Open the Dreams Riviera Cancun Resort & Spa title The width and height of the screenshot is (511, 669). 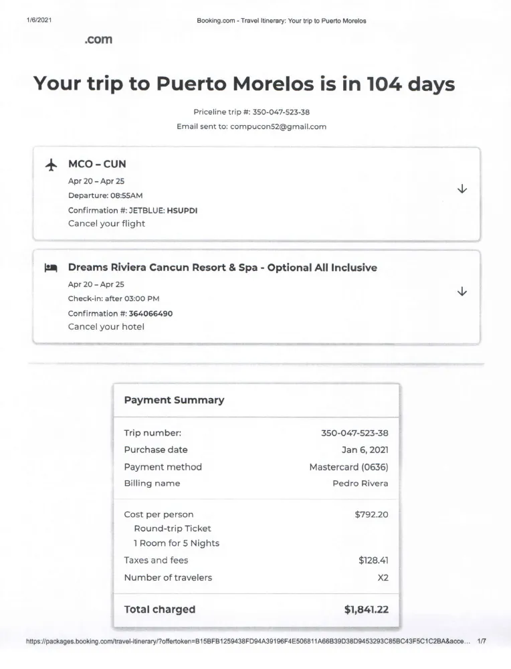[223, 268]
